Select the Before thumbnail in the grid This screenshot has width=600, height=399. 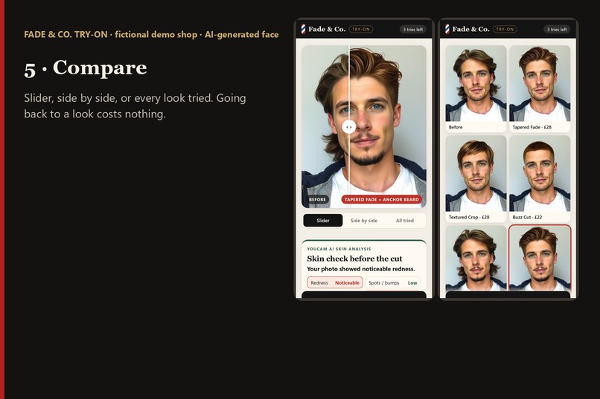[x=476, y=89]
